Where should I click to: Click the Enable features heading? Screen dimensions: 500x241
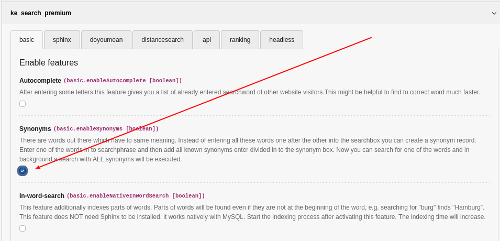click(x=49, y=62)
